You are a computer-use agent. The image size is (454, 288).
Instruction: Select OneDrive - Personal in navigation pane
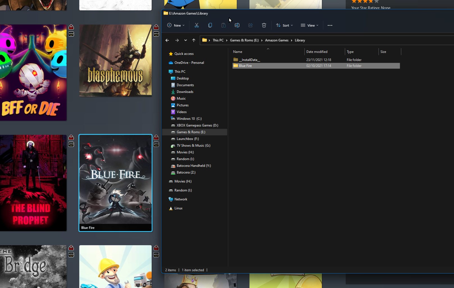pos(186,63)
